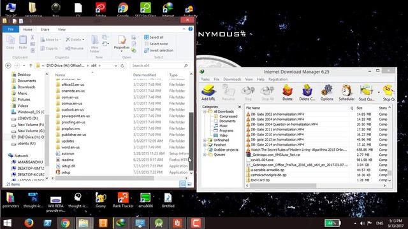
Task: Expand Unfinished category in IDM tree
Action: (205, 140)
